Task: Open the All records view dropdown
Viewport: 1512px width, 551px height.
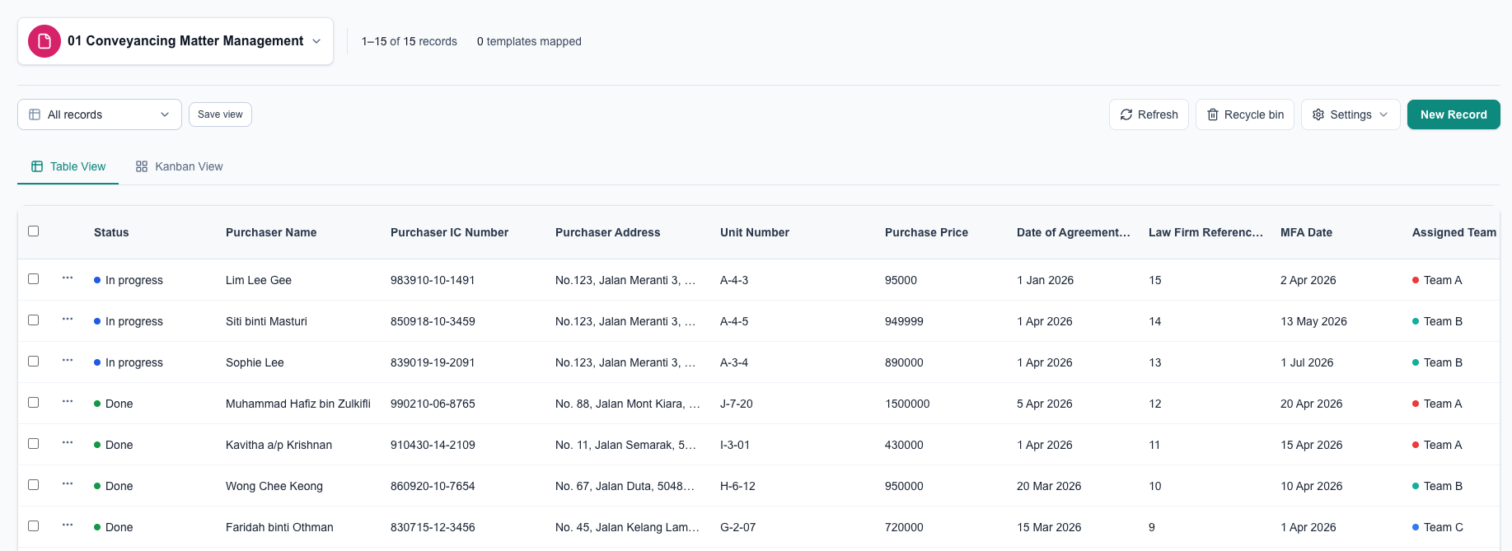Action: [100, 114]
